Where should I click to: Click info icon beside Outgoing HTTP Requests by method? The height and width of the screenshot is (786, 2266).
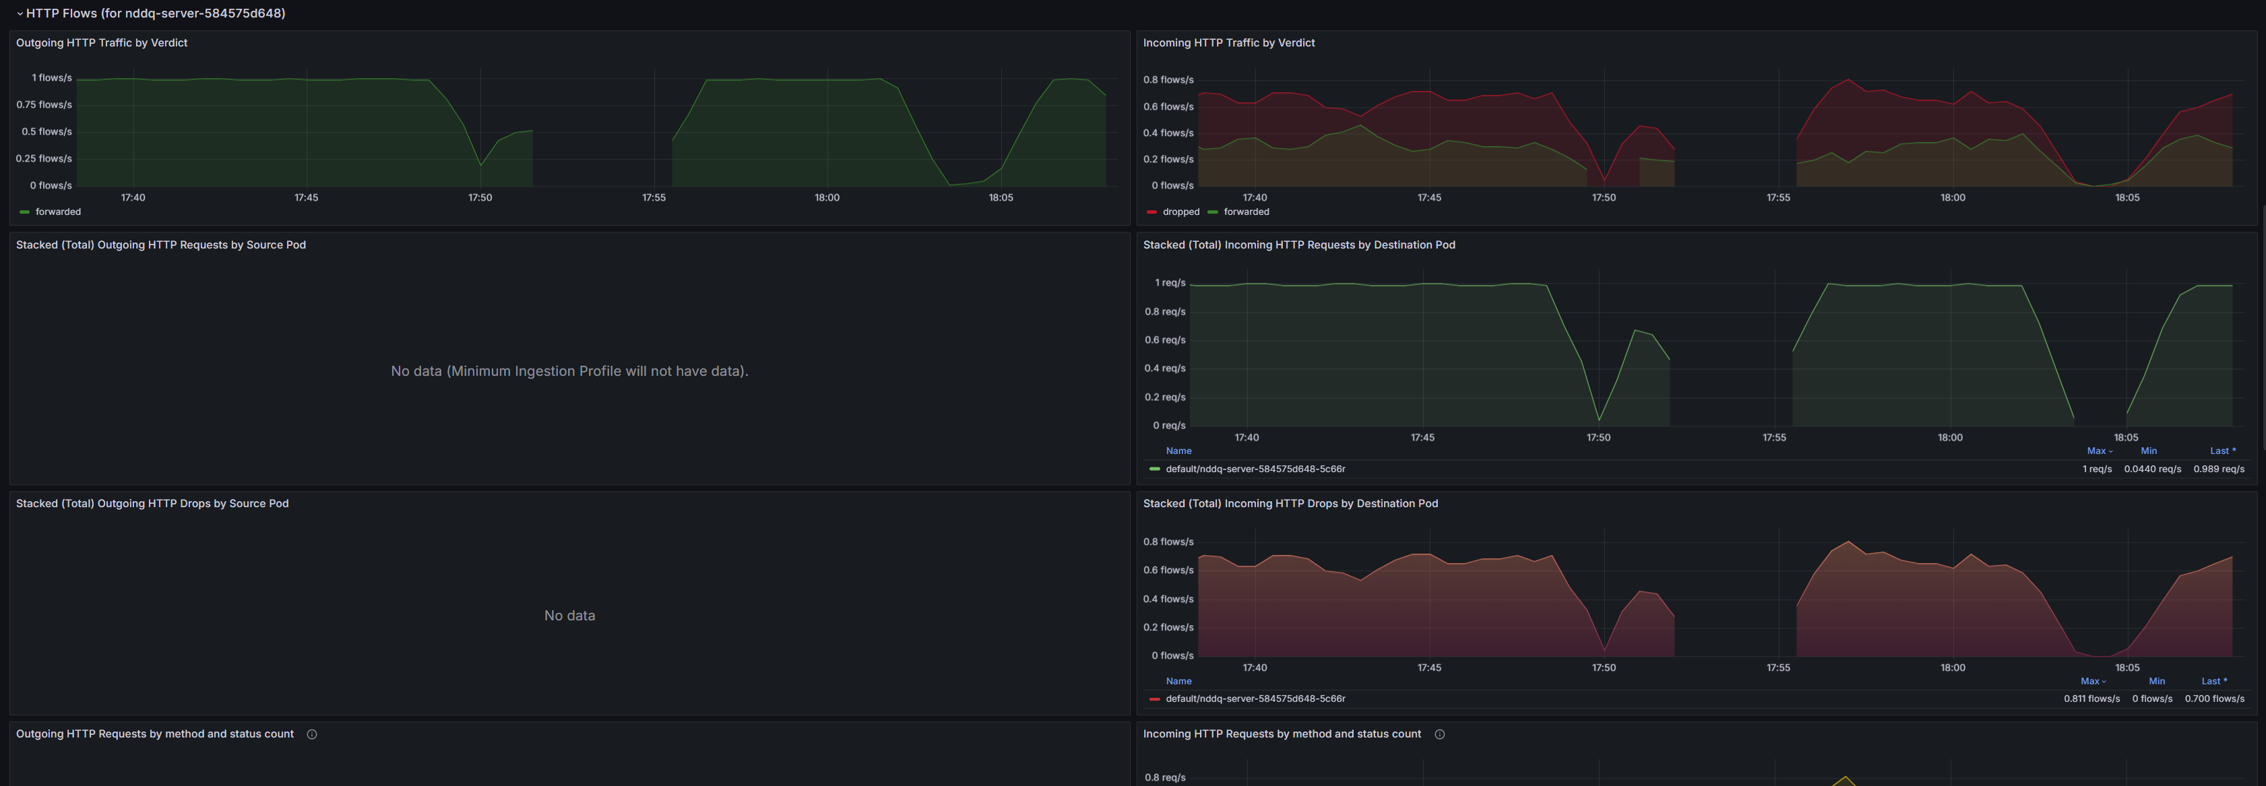pyautogui.click(x=311, y=734)
